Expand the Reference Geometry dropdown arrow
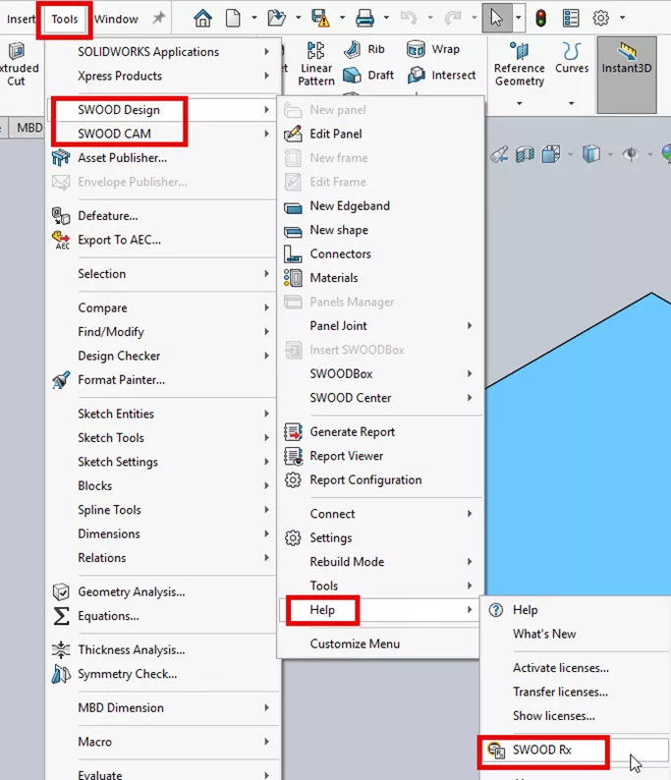This screenshot has height=780, width=671. 519,103
